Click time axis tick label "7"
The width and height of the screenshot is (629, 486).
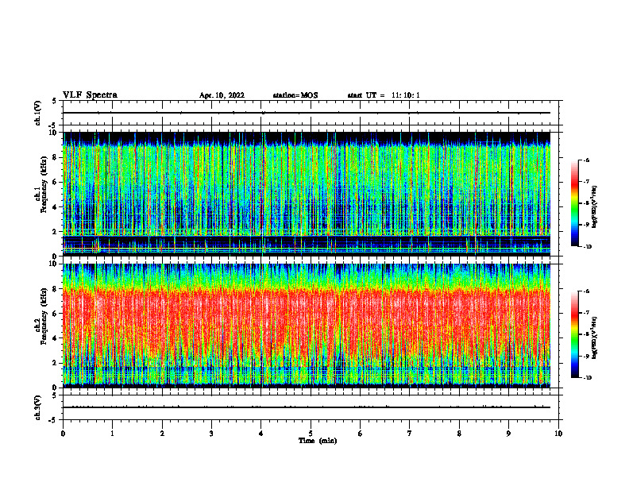(x=410, y=434)
